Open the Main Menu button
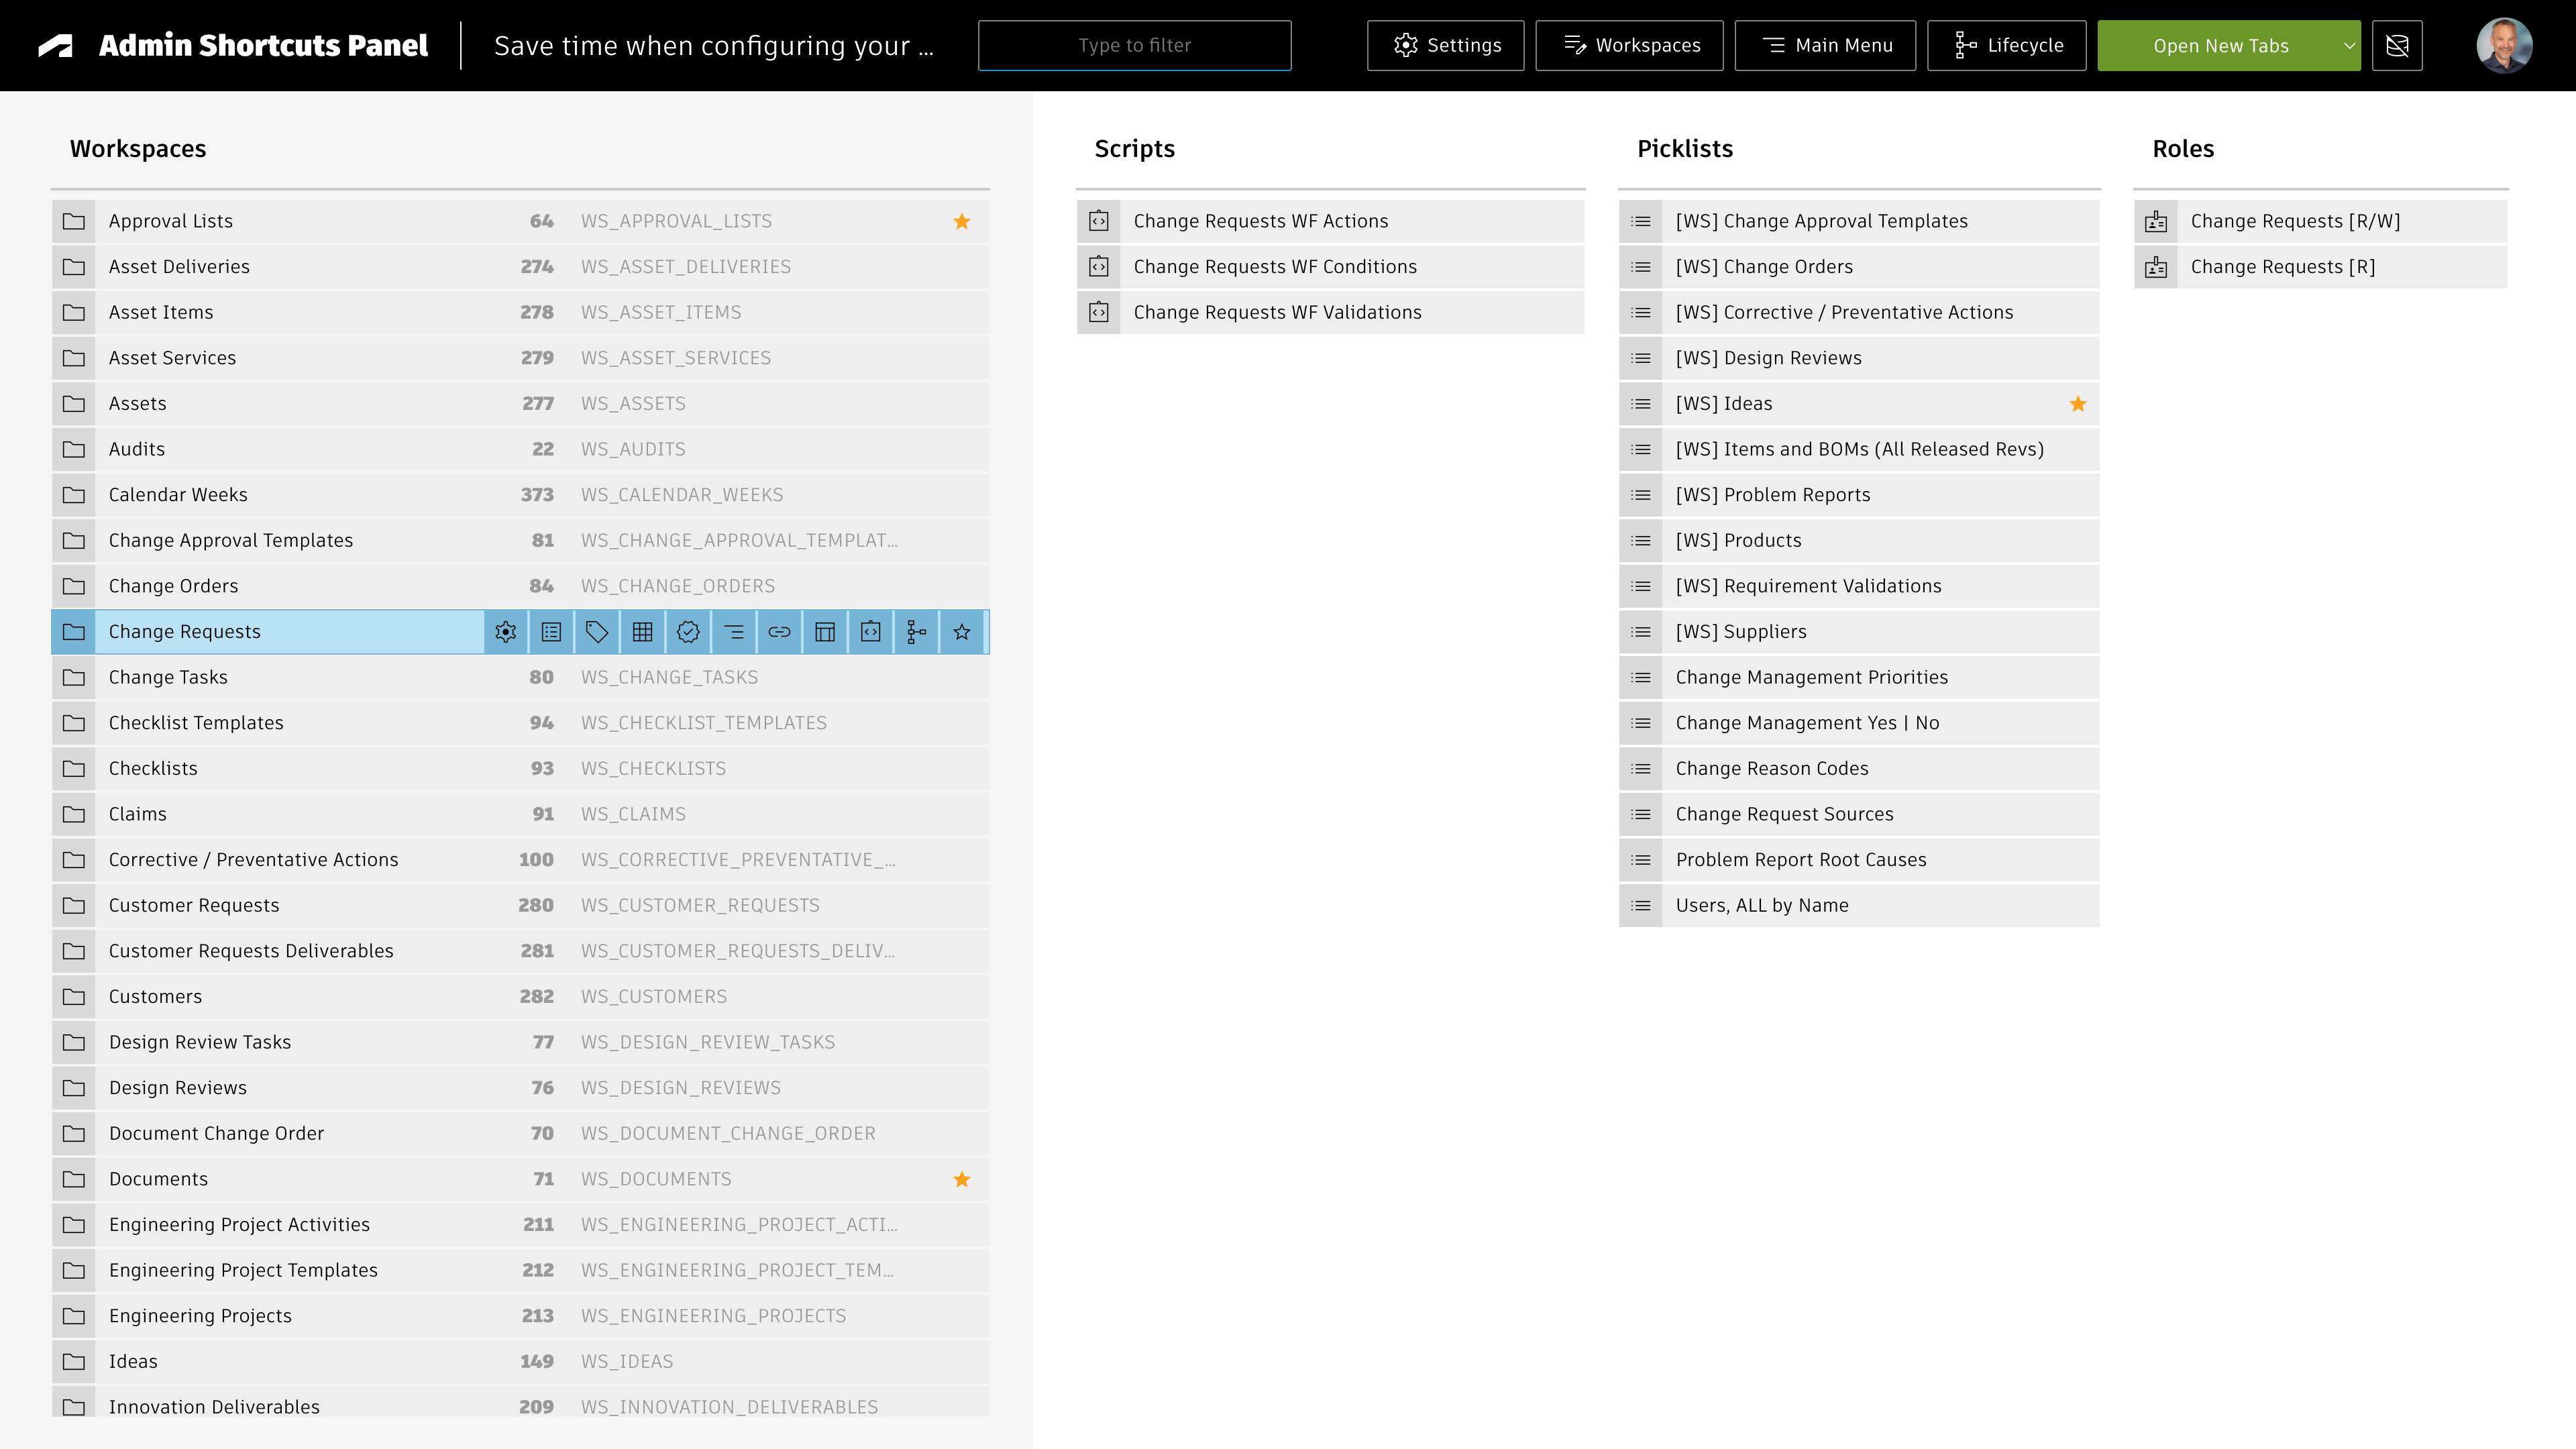 [x=1825, y=46]
